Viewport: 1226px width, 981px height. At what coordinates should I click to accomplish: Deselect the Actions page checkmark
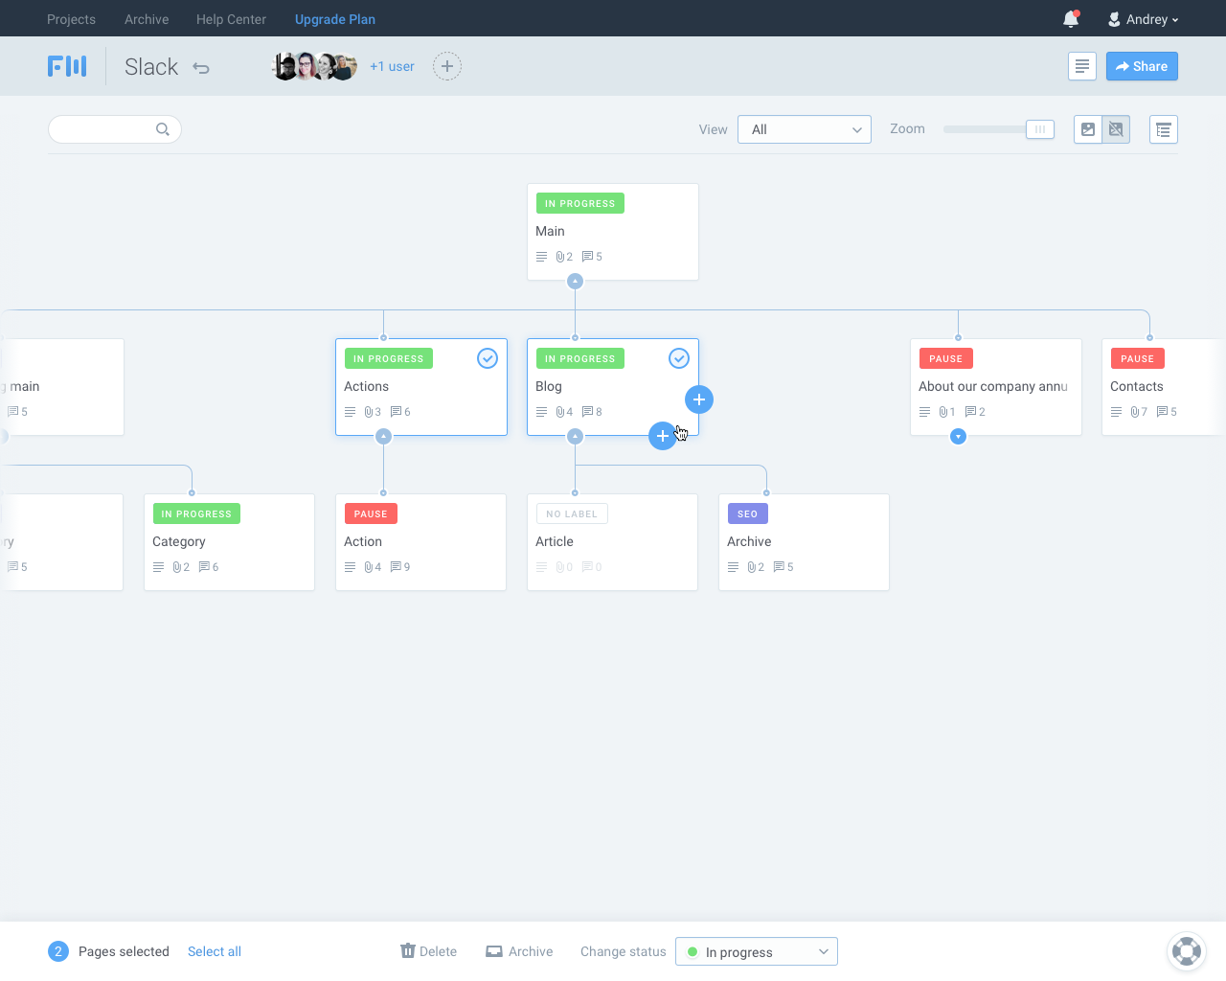coord(488,358)
